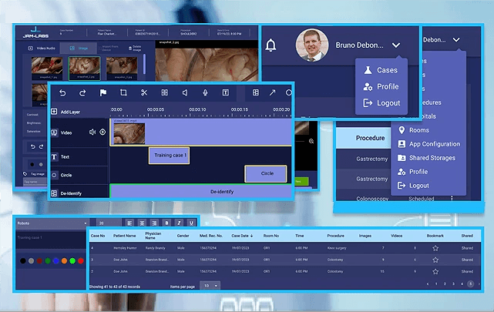The image size is (494, 312).
Task: Click the small redo arrow in image editor
Action: [41, 146]
